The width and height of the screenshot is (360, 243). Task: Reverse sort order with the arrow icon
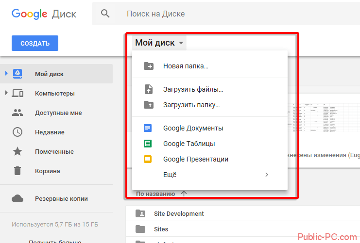(184, 194)
